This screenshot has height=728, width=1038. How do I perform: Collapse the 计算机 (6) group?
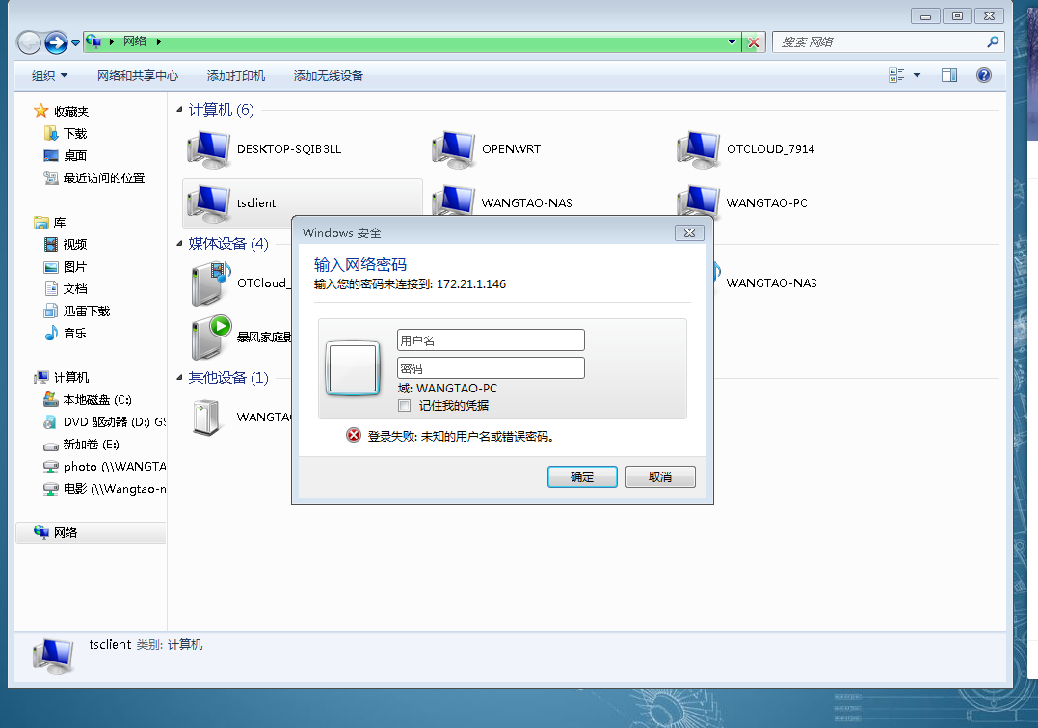click(x=180, y=111)
